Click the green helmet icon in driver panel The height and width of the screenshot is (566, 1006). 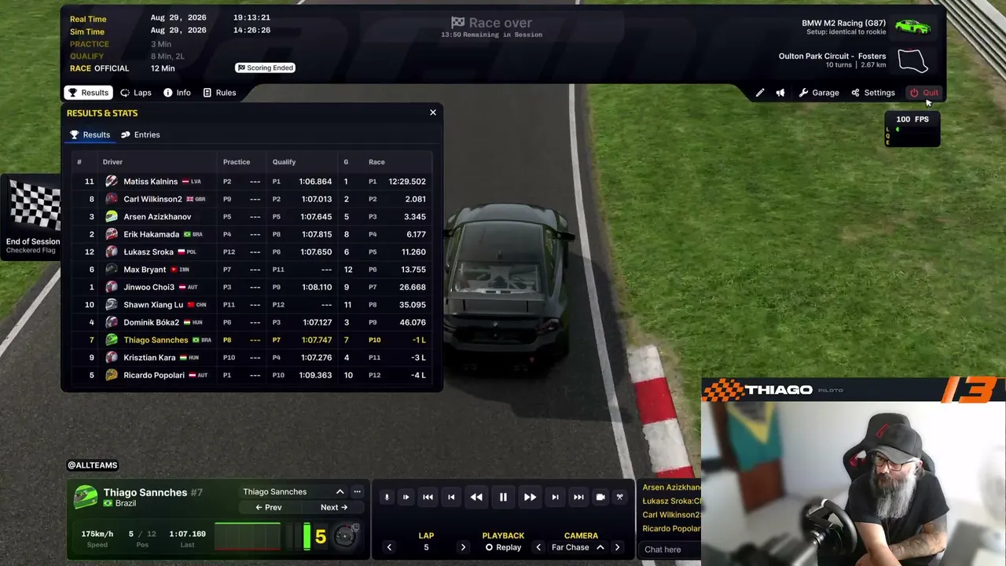tap(85, 497)
